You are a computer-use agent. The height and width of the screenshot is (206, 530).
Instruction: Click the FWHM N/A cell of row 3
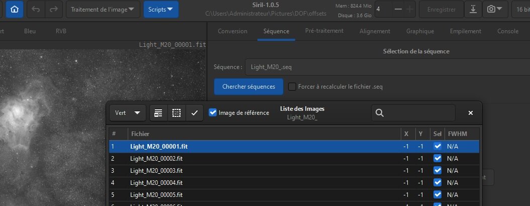point(453,171)
